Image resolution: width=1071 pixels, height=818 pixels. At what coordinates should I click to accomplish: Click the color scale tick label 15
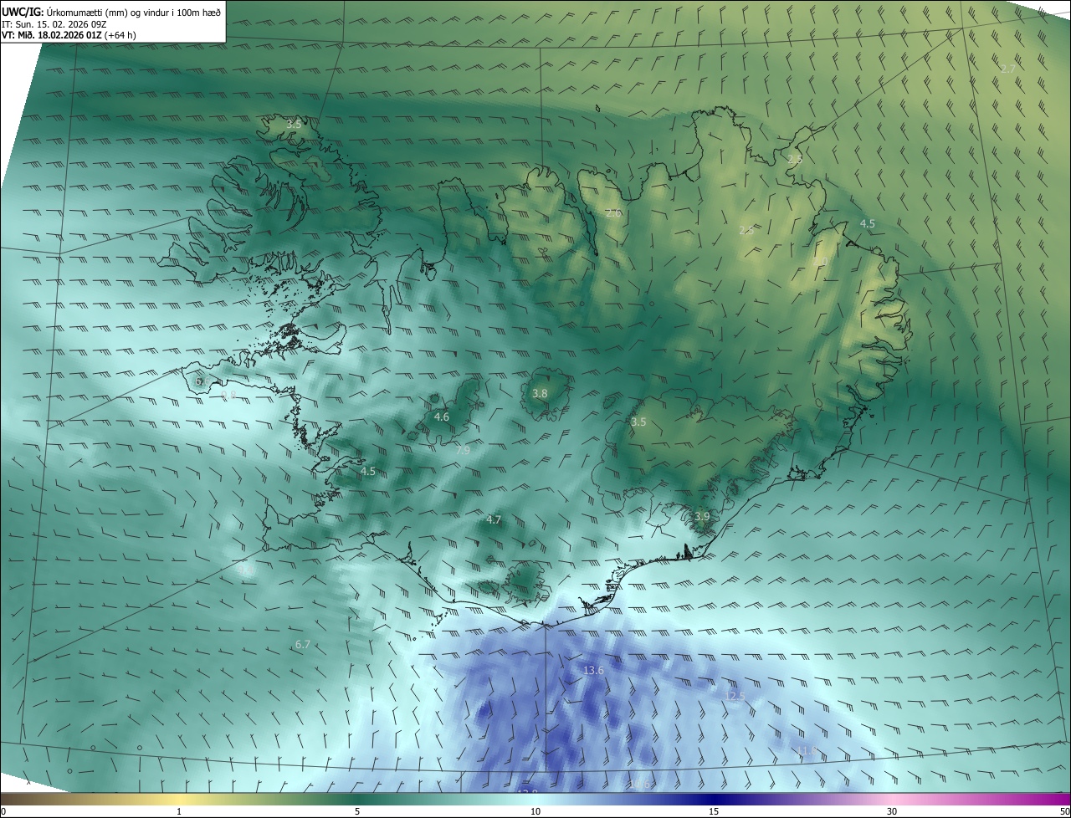pos(714,811)
